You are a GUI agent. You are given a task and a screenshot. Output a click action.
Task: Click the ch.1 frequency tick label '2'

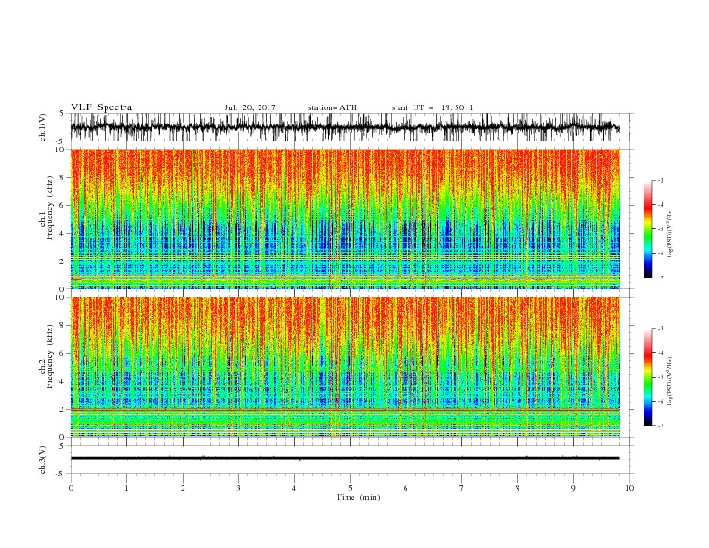63,261
